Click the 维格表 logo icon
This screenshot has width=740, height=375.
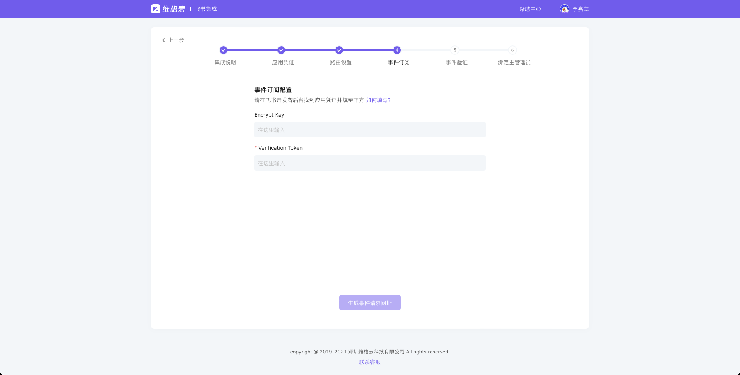pyautogui.click(x=156, y=9)
